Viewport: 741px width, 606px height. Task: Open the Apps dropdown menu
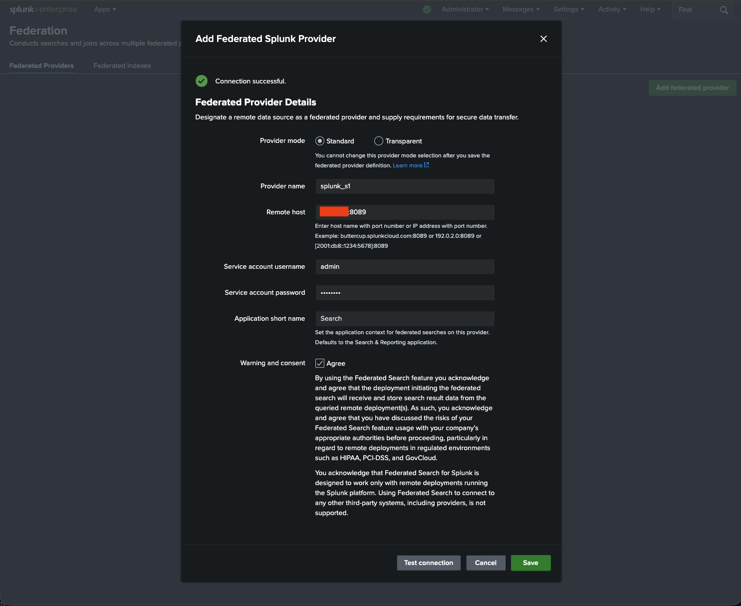coord(105,9)
